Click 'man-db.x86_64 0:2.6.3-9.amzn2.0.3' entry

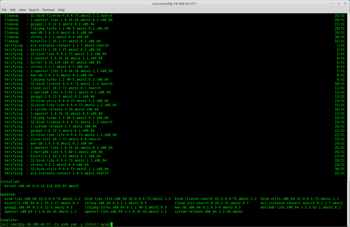tap(208, 207)
